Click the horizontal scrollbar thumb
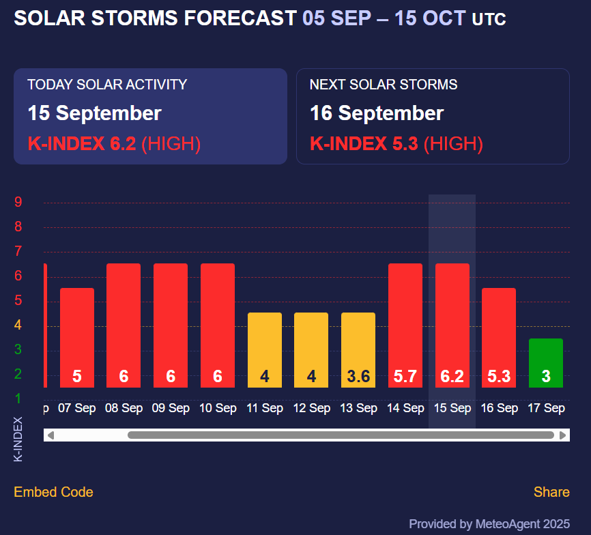The width and height of the screenshot is (591, 535). pyautogui.click(x=341, y=435)
